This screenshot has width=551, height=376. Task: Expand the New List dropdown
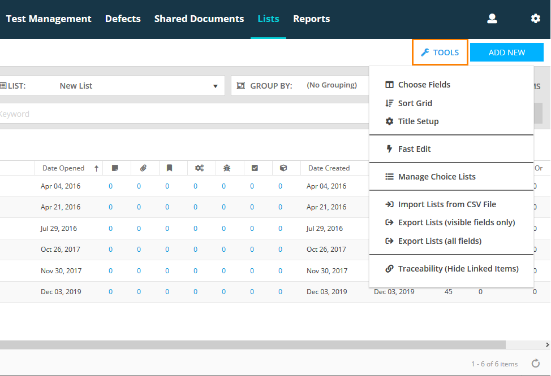tap(215, 86)
